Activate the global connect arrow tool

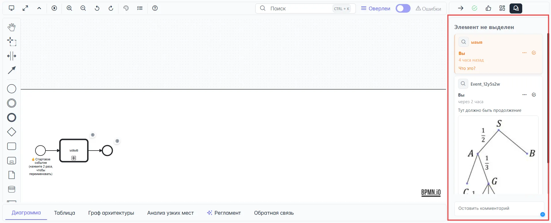coord(12,70)
